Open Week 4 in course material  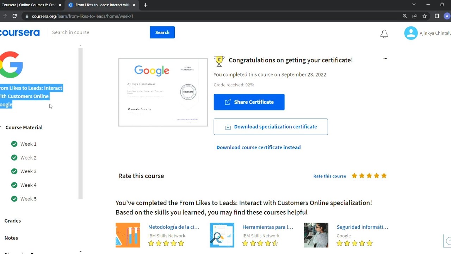[28, 185]
